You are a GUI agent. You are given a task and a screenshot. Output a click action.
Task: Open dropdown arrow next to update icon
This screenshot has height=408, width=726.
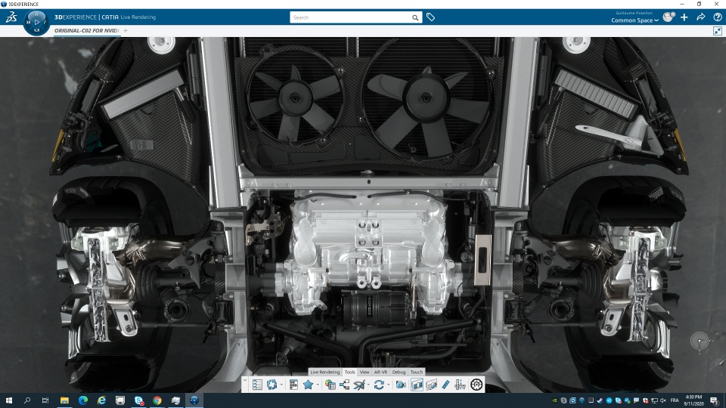coord(281,385)
